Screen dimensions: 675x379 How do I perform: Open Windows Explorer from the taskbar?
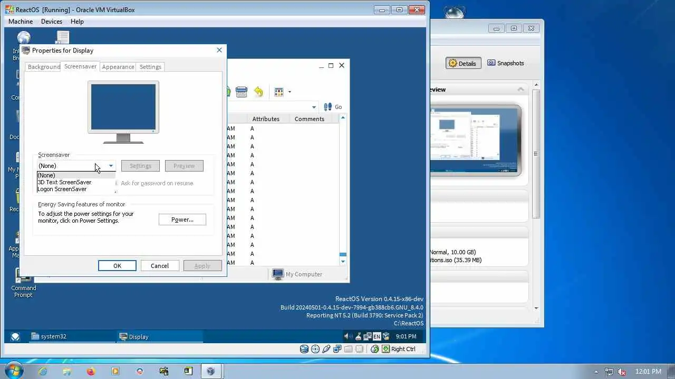click(x=67, y=371)
